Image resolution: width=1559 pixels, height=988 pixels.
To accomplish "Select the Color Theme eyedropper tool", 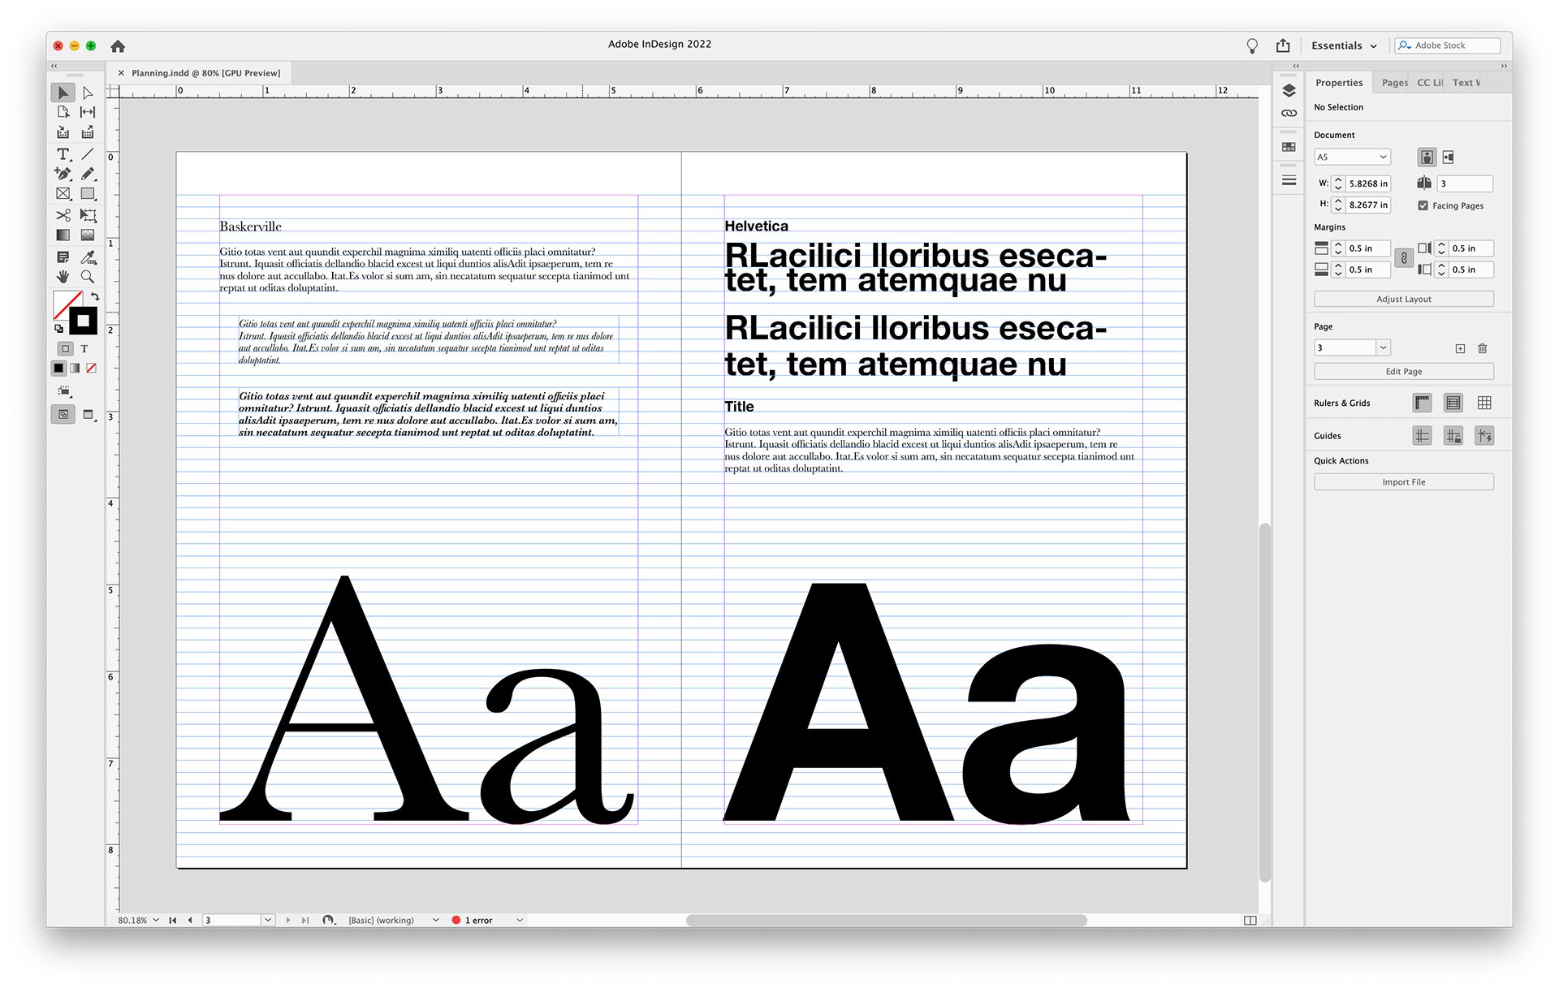I will [88, 257].
